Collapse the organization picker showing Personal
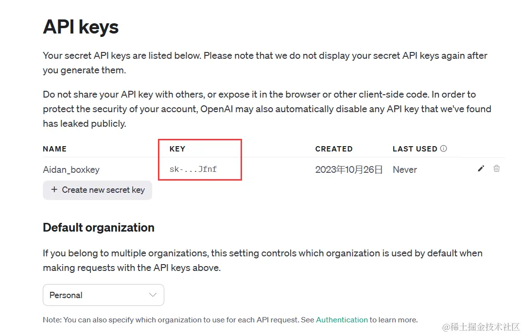523x335 pixels. coord(103,295)
